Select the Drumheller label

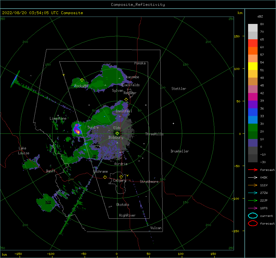[x=180, y=151]
